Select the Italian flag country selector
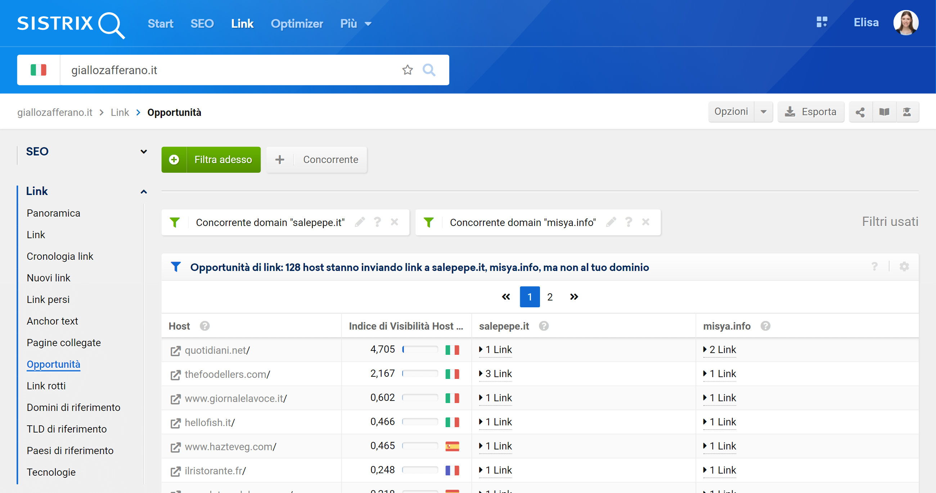This screenshot has width=936, height=493. click(x=39, y=70)
